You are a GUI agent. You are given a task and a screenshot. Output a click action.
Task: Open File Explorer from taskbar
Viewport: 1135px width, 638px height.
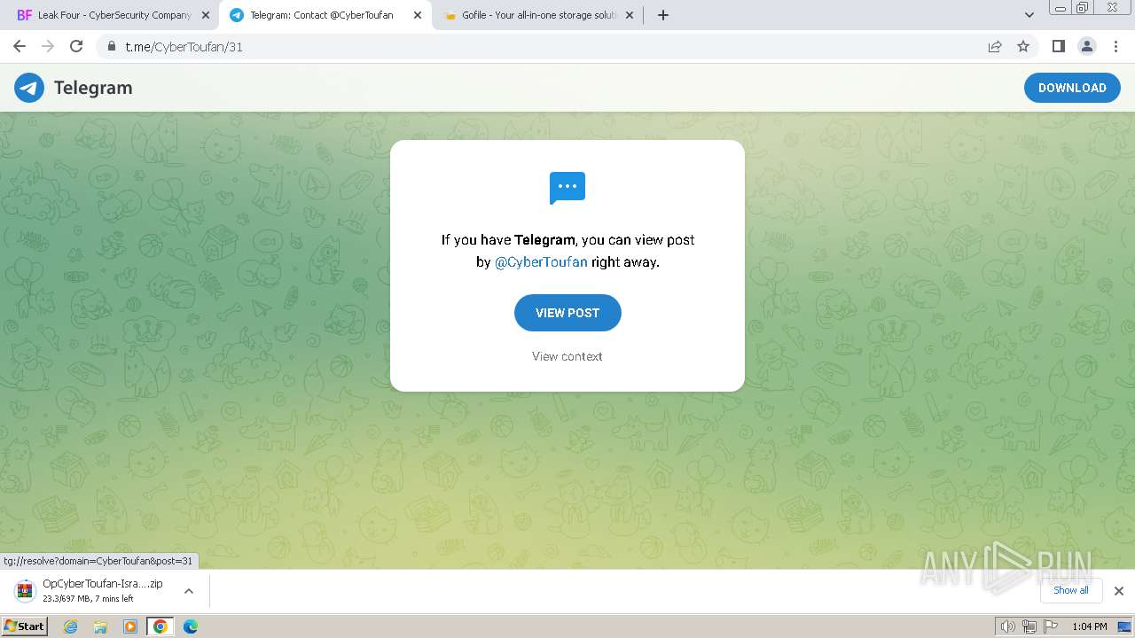(x=100, y=626)
